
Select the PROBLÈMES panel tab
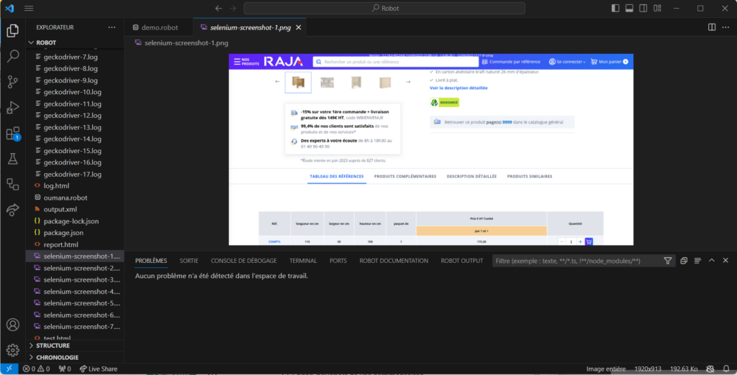tap(151, 261)
